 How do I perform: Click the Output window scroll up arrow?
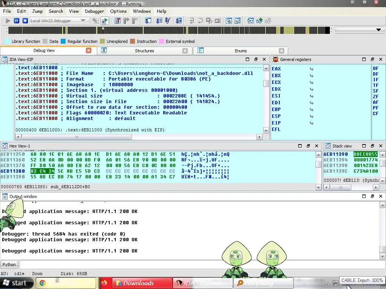coord(382,205)
